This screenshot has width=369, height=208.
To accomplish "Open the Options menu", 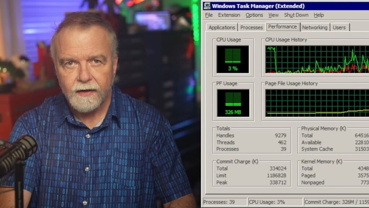I will [254, 15].
